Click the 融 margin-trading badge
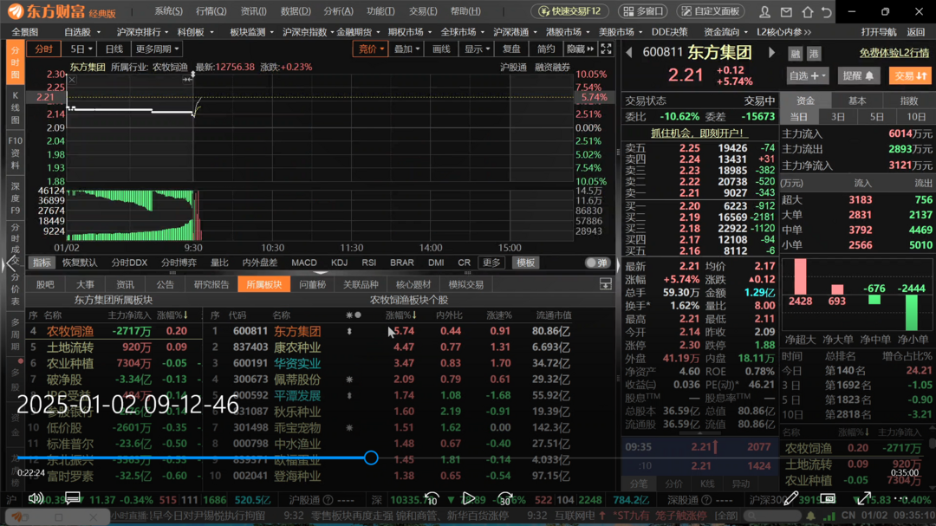This screenshot has height=526, width=936. (x=795, y=54)
